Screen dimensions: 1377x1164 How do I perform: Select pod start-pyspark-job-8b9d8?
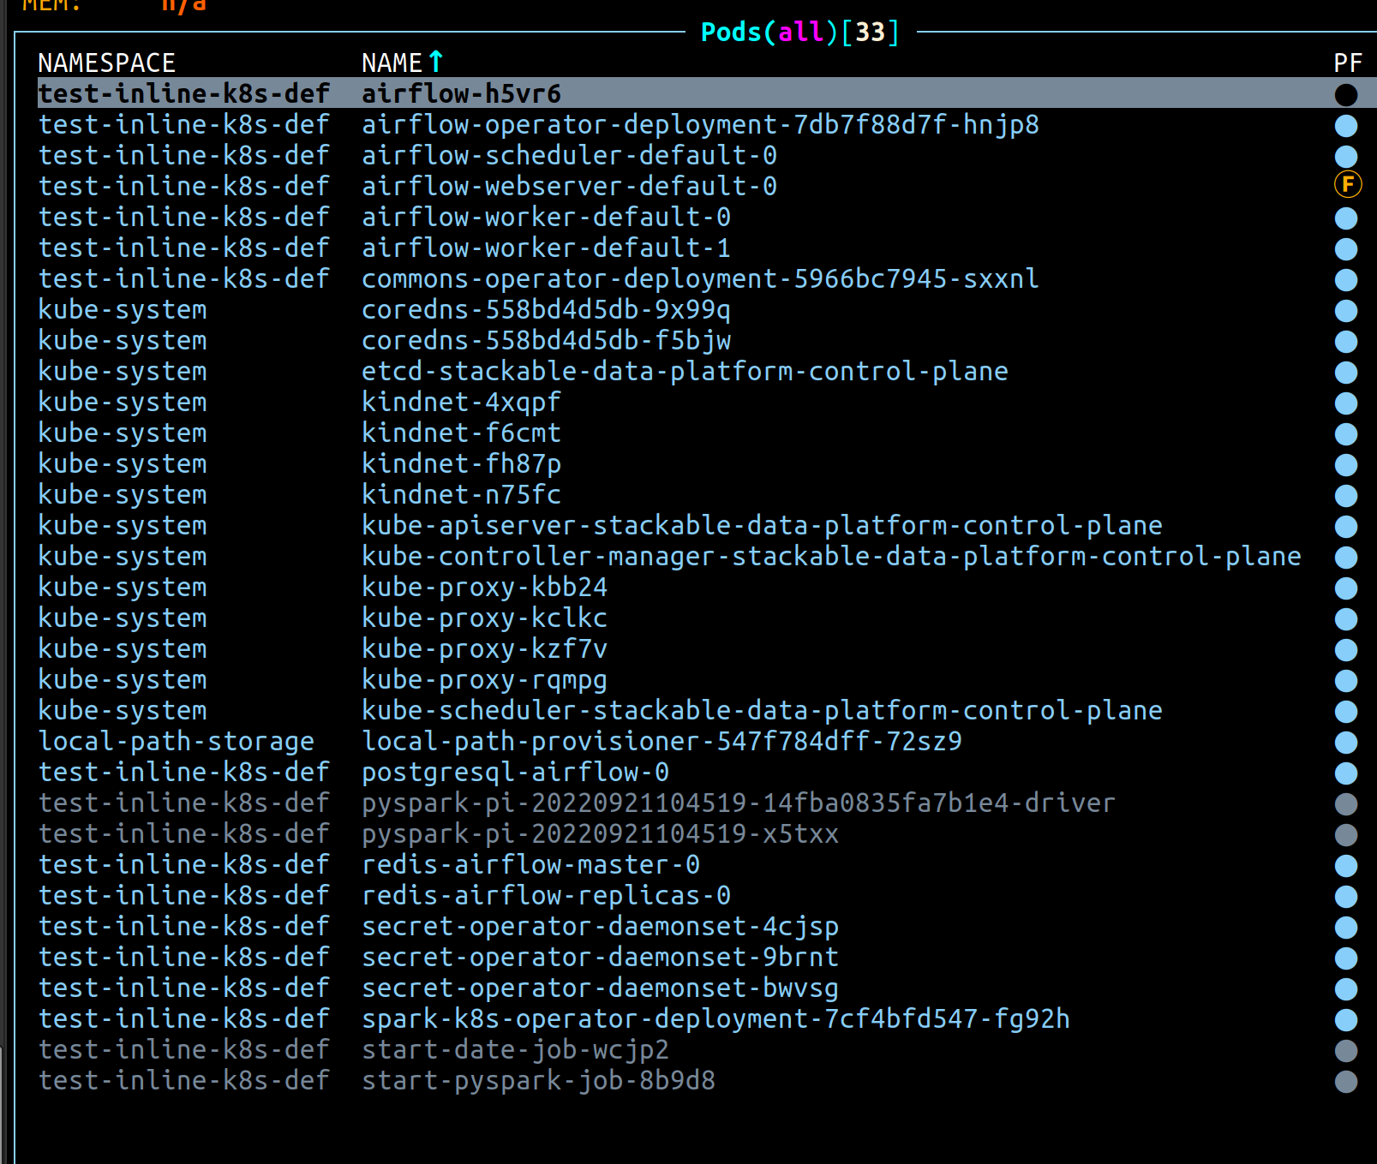538,1081
